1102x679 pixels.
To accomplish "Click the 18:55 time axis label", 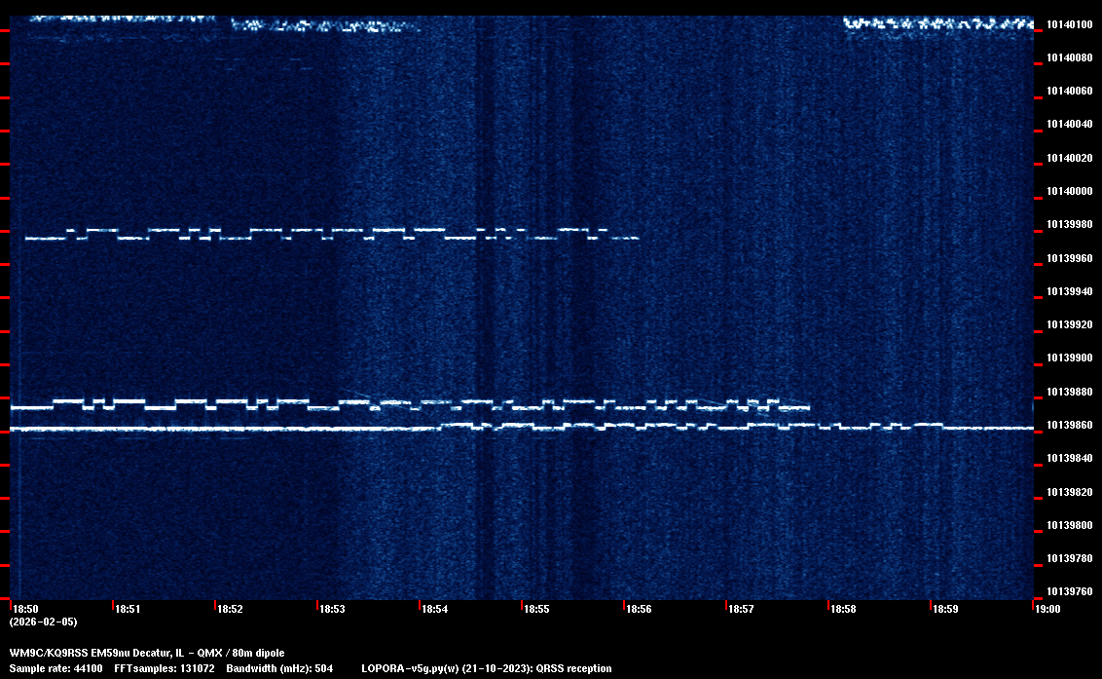I will coord(536,609).
